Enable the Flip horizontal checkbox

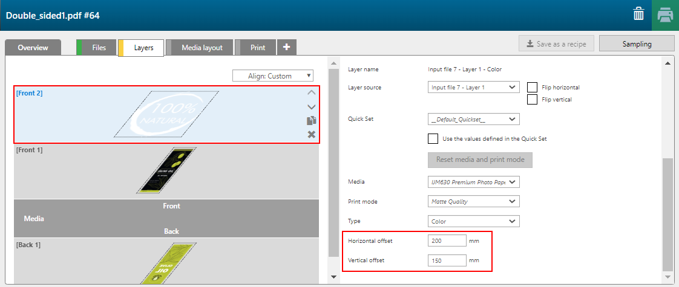click(x=532, y=88)
